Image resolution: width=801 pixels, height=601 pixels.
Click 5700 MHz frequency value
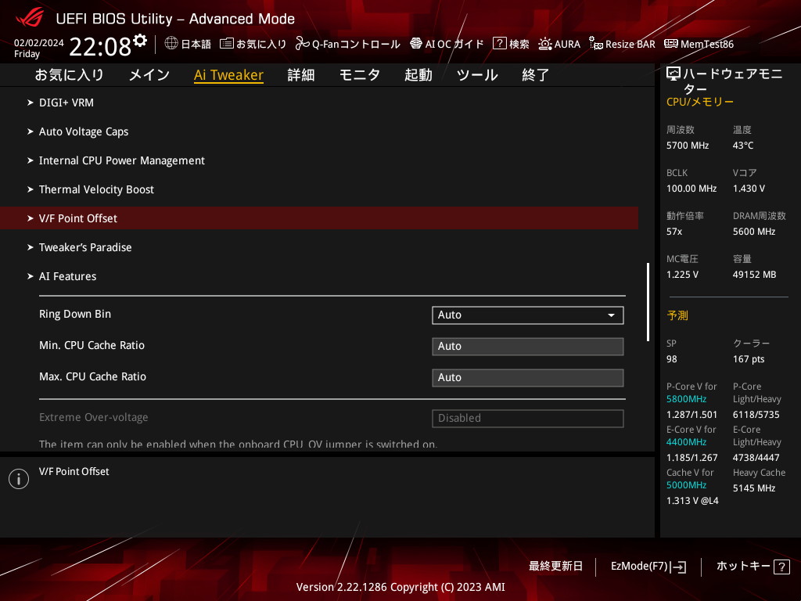pos(688,146)
